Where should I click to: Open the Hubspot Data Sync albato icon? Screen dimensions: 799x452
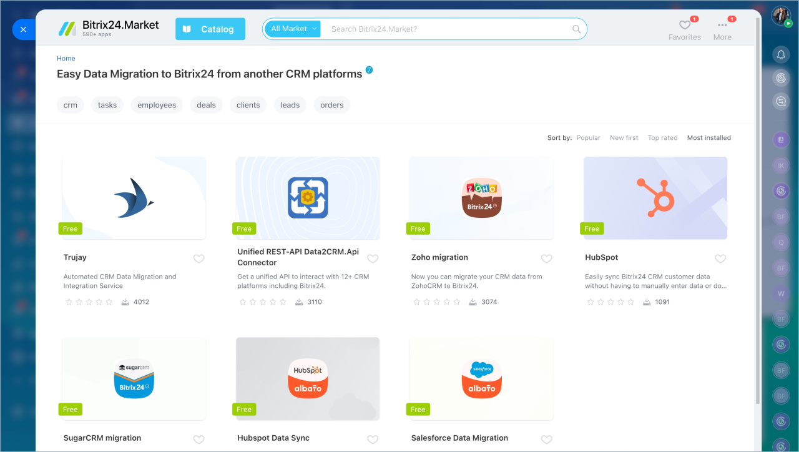308,379
